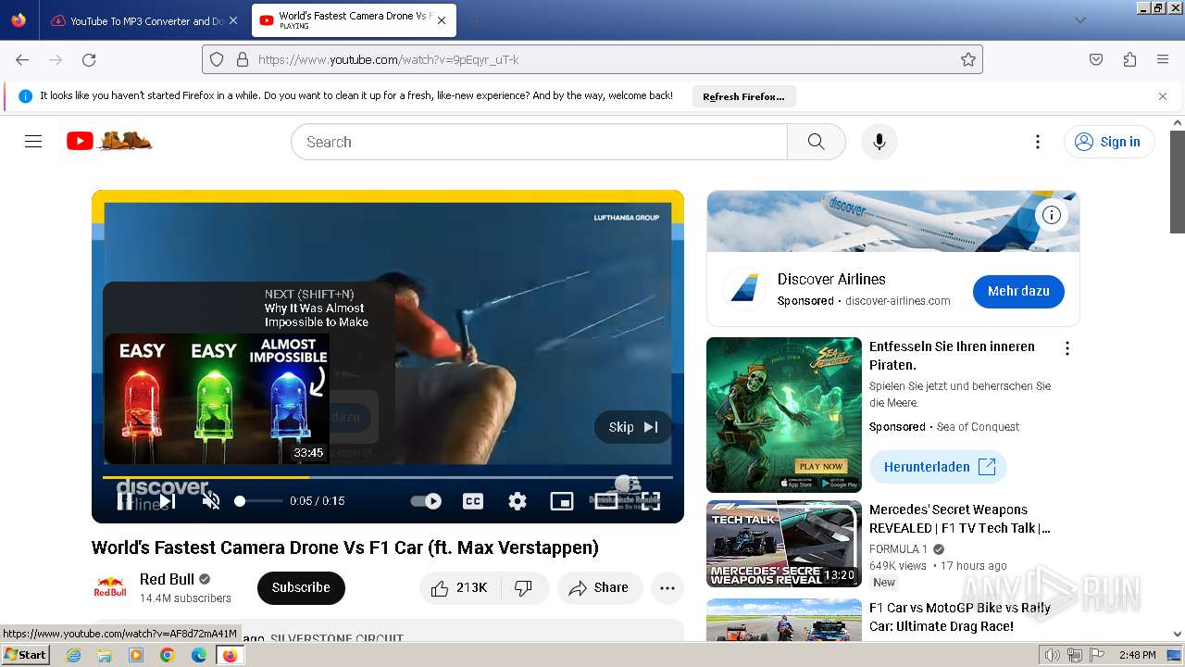Focus the YouTube search field

(539, 142)
